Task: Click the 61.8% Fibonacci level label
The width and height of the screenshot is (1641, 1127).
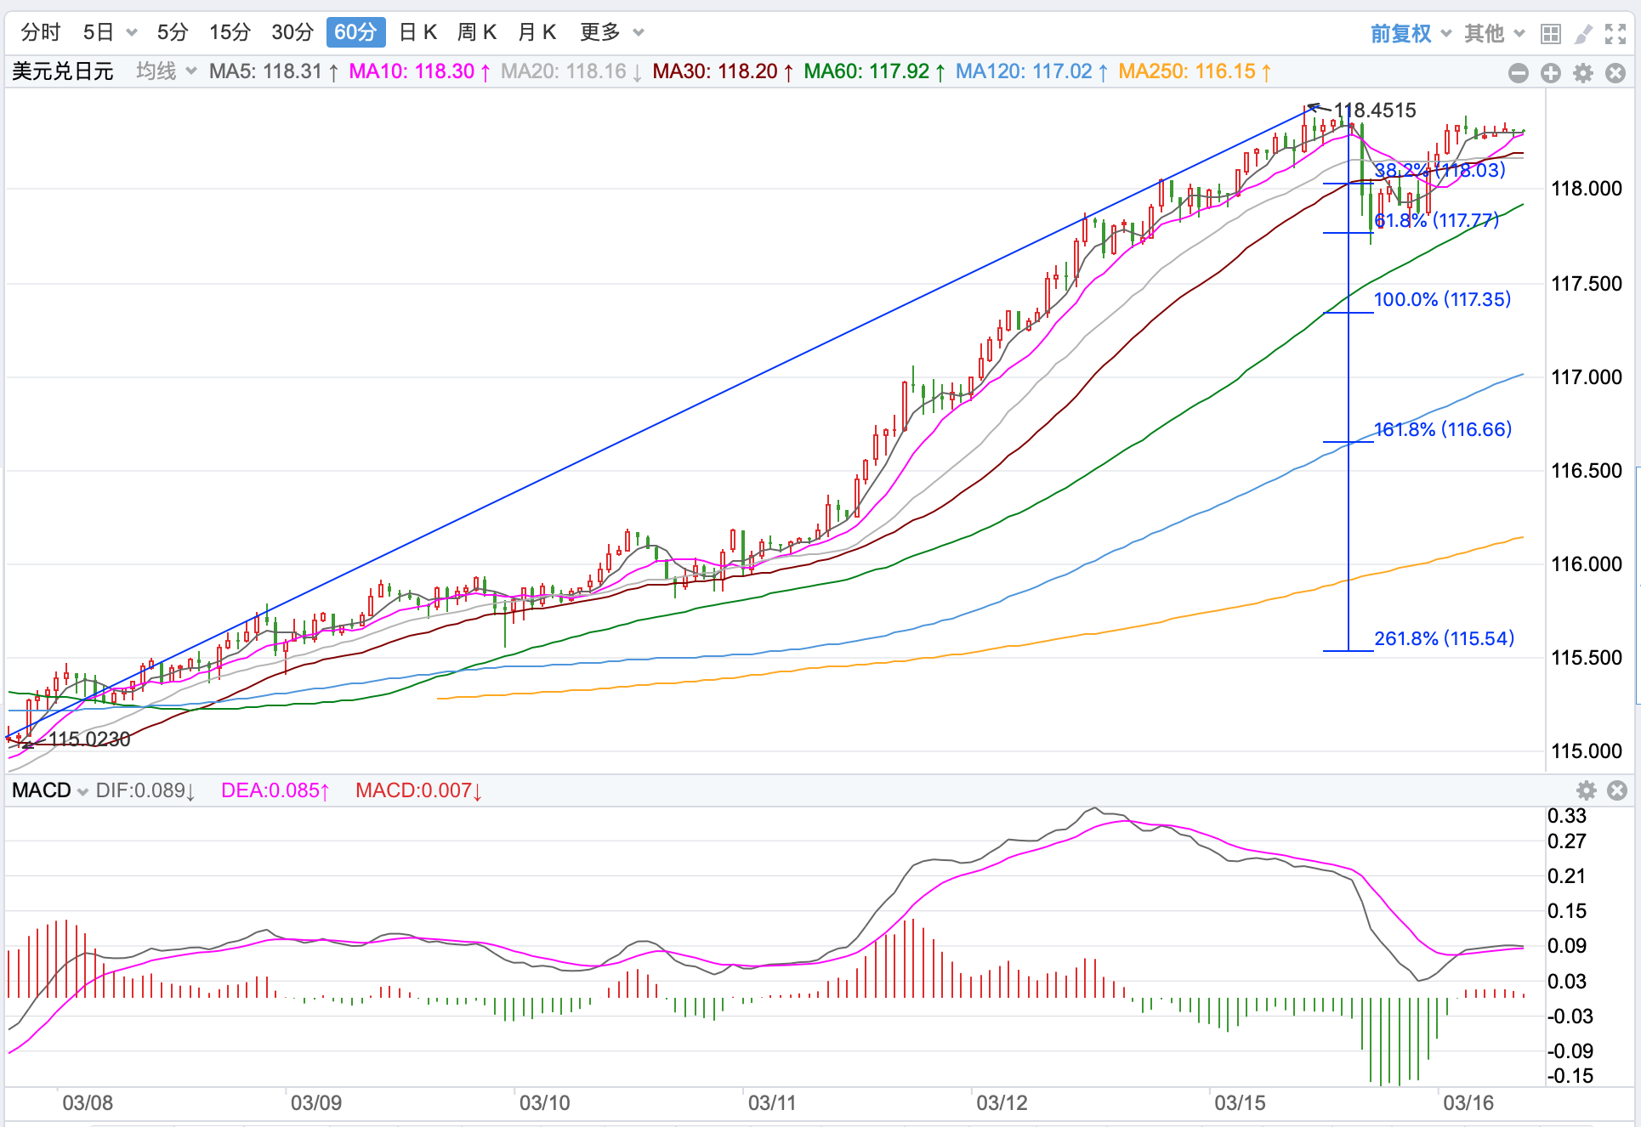Action: tap(1436, 220)
